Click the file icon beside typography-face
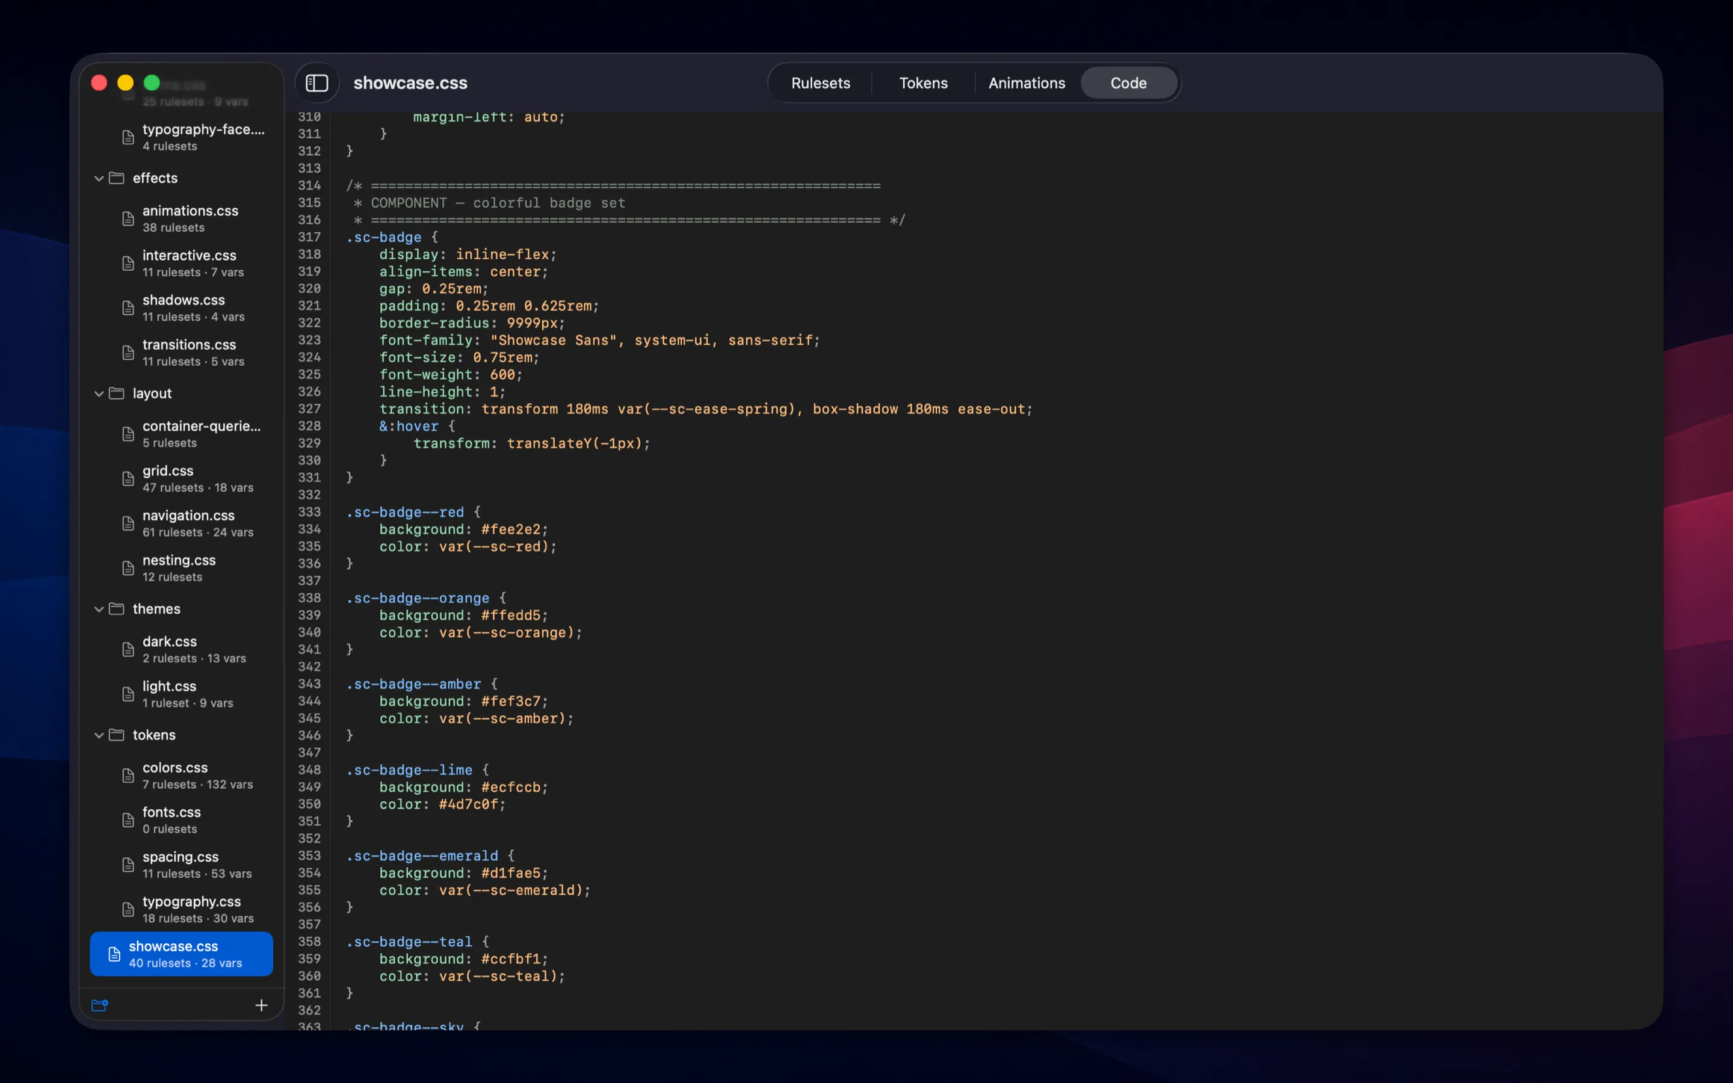 [x=128, y=138]
